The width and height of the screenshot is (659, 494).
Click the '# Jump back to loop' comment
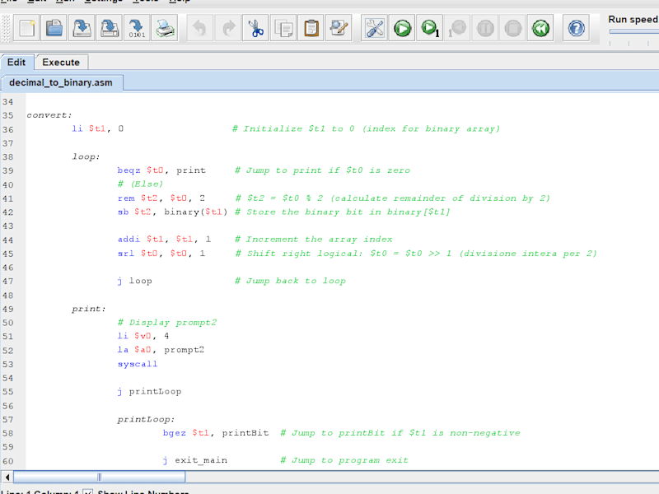pos(290,281)
